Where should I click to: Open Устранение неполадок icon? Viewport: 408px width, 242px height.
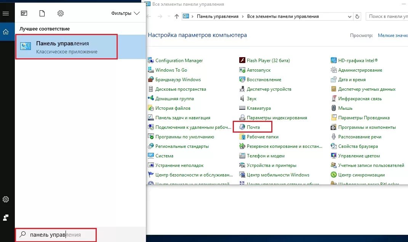tap(150, 165)
